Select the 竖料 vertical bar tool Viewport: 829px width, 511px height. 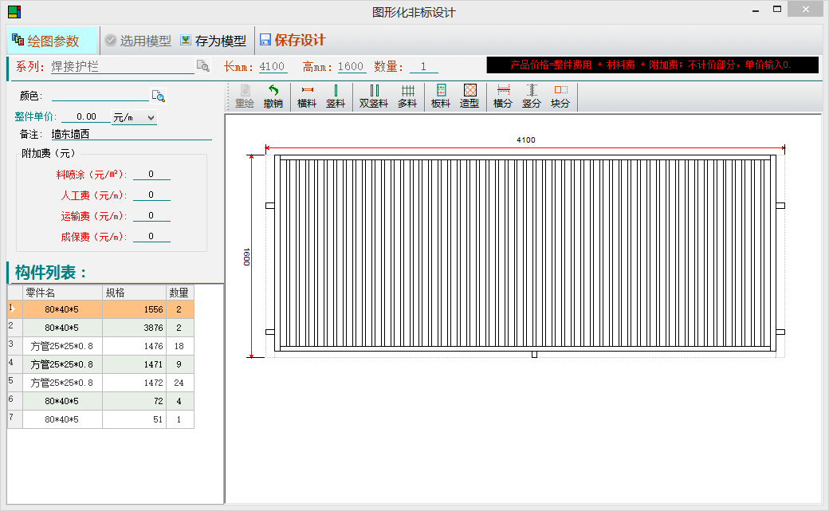click(x=336, y=96)
